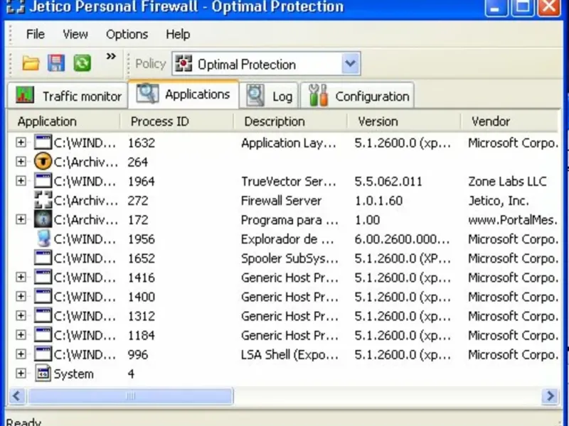Click the Jetico icon in the title bar
569x426 pixels.
[15, 6]
